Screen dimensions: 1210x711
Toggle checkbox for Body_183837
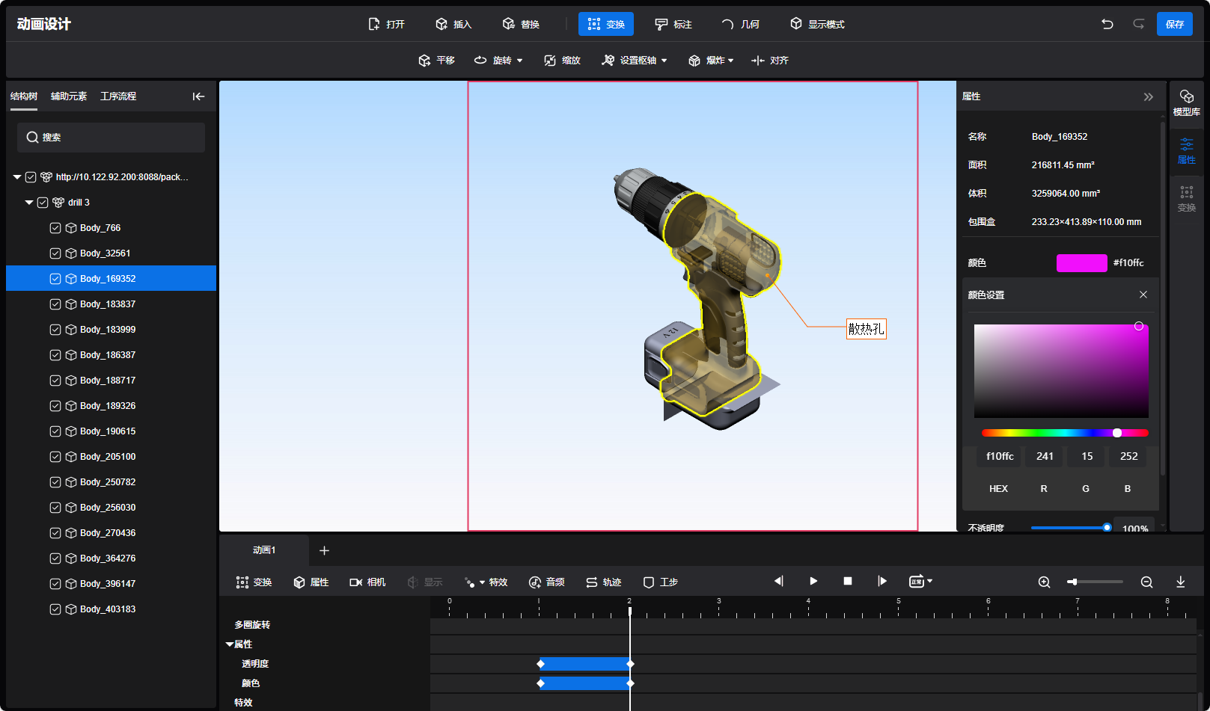[55, 304]
